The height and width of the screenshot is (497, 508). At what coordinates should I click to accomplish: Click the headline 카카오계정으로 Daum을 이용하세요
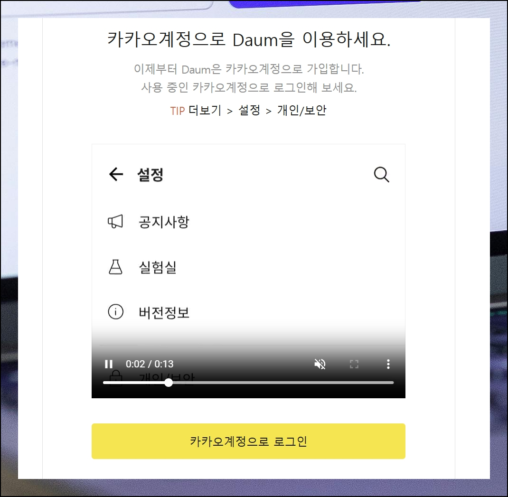pyautogui.click(x=249, y=39)
